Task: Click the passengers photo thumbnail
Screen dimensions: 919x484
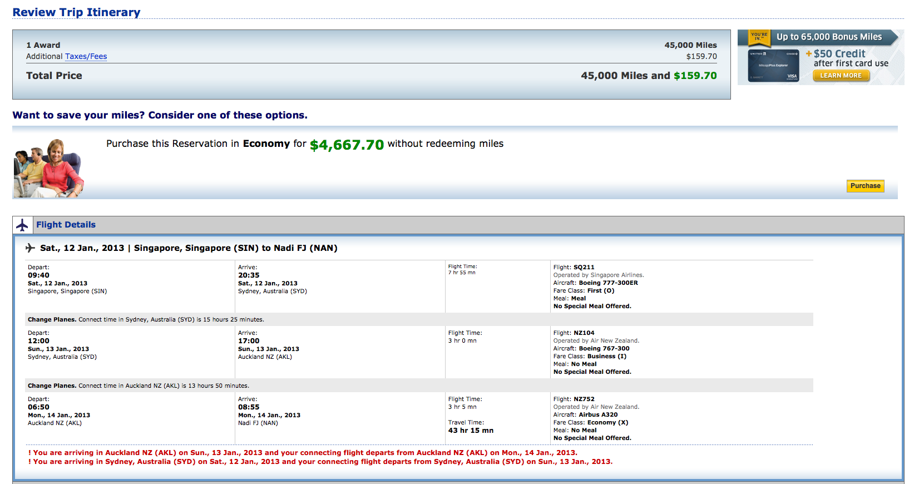Action: [48, 168]
